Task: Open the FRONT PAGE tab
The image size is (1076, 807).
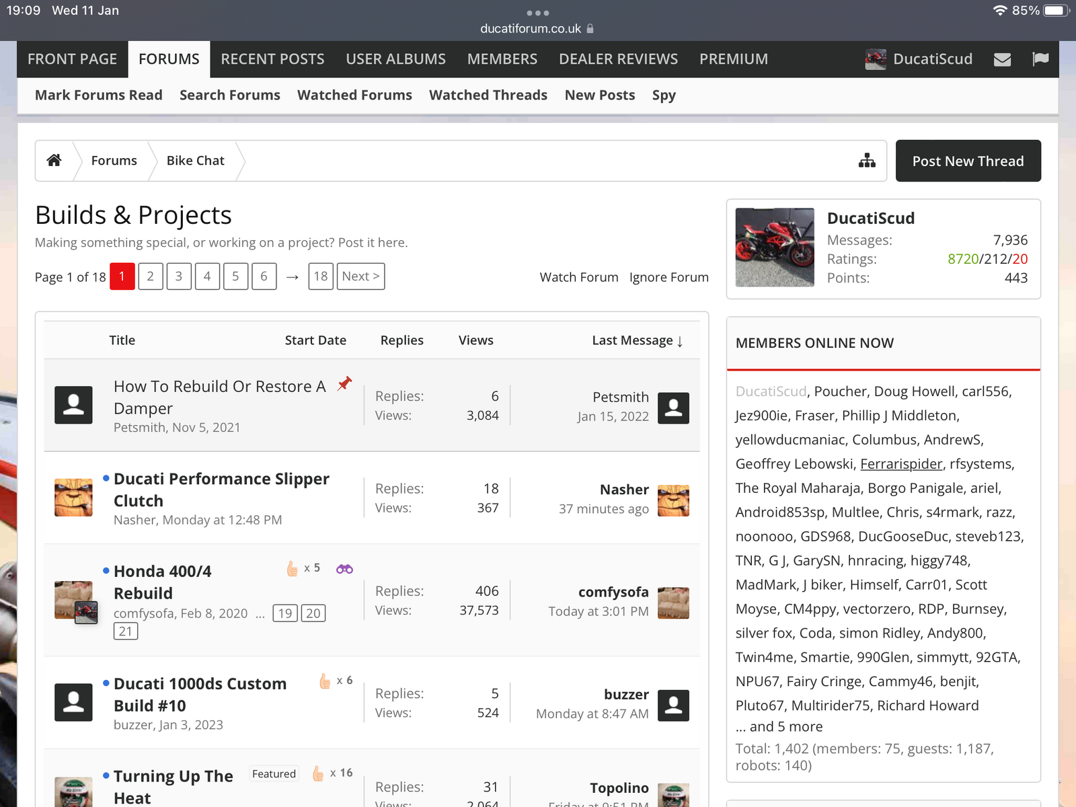Action: pos(73,59)
